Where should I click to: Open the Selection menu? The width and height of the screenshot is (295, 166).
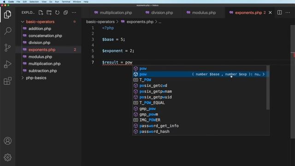pos(34,2)
